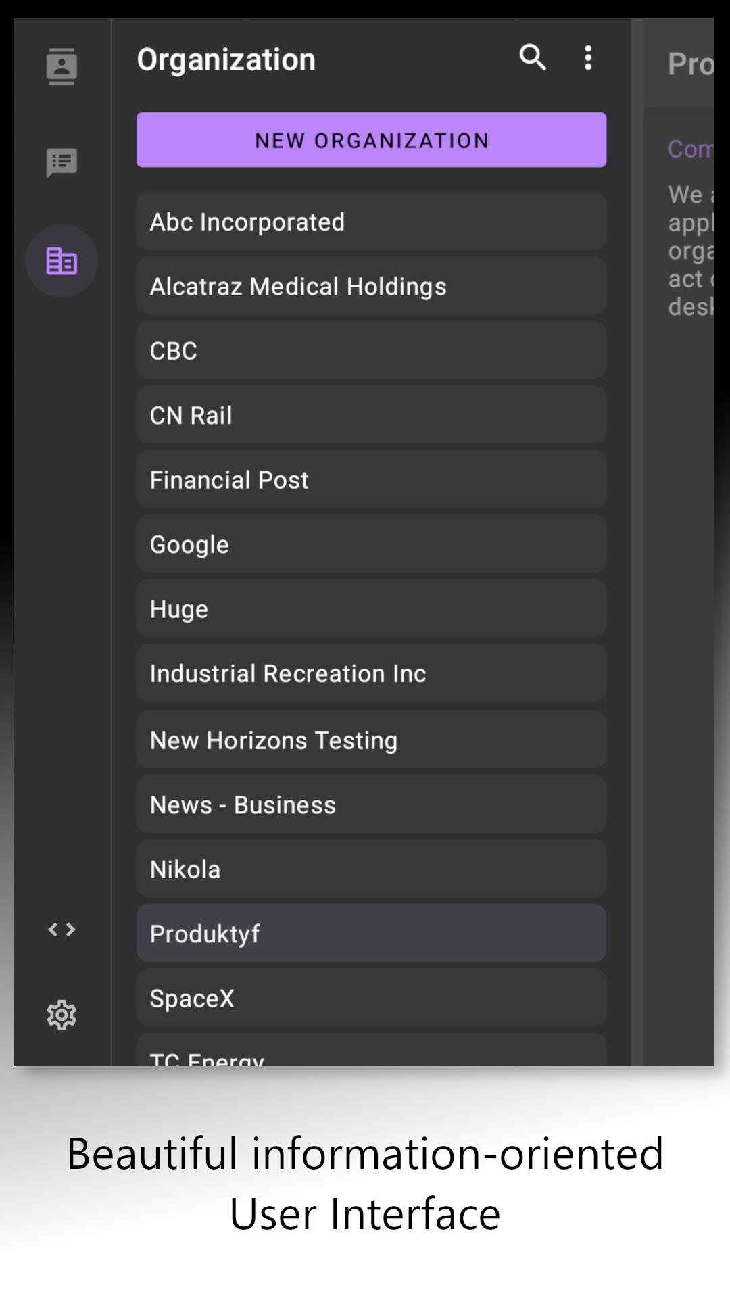Viewport: 730px width, 1298px height.
Task: Select the CN Rail organization
Action: click(371, 415)
